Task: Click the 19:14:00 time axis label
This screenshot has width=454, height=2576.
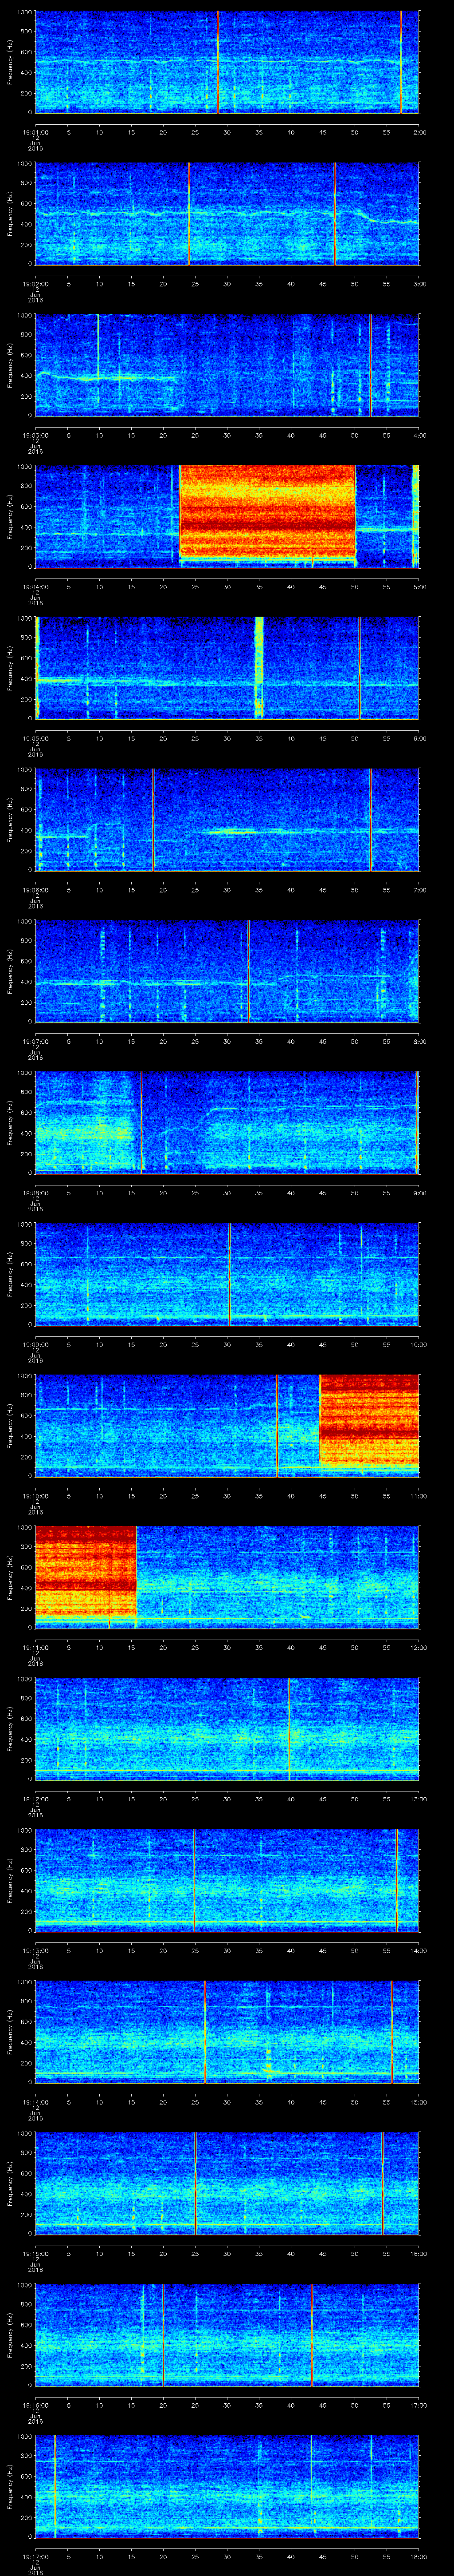Action: (x=35, y=2101)
